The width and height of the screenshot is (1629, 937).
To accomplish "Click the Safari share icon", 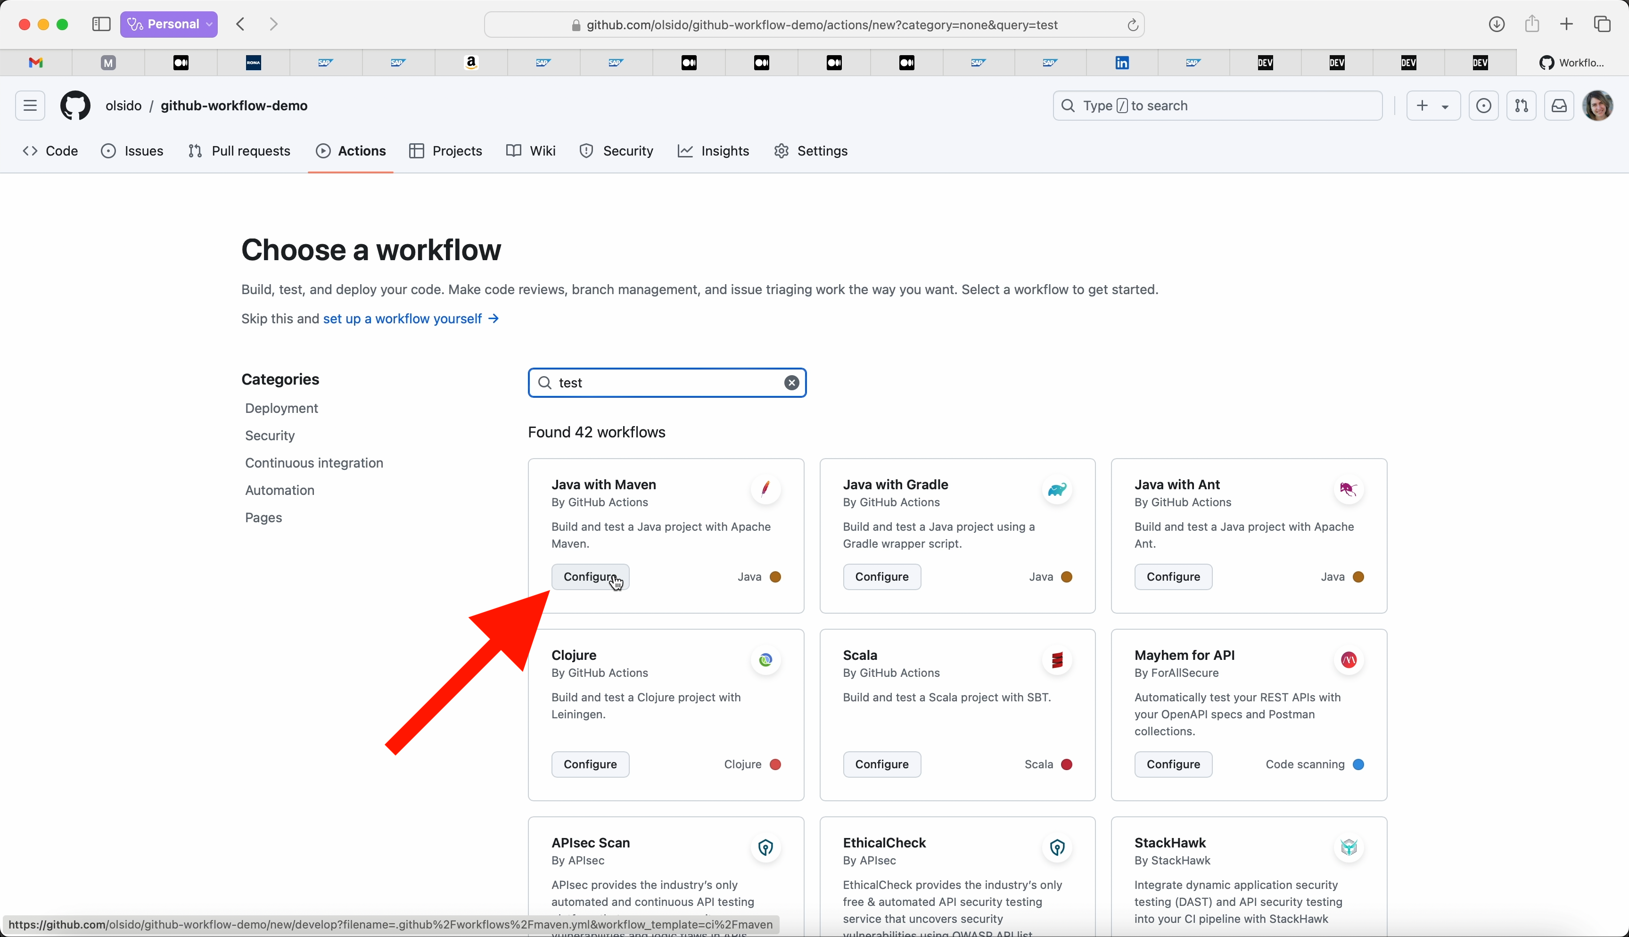I will tap(1532, 25).
